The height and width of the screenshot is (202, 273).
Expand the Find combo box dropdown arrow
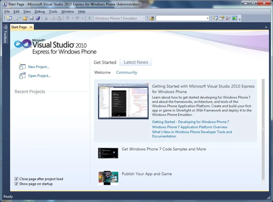pos(208,18)
